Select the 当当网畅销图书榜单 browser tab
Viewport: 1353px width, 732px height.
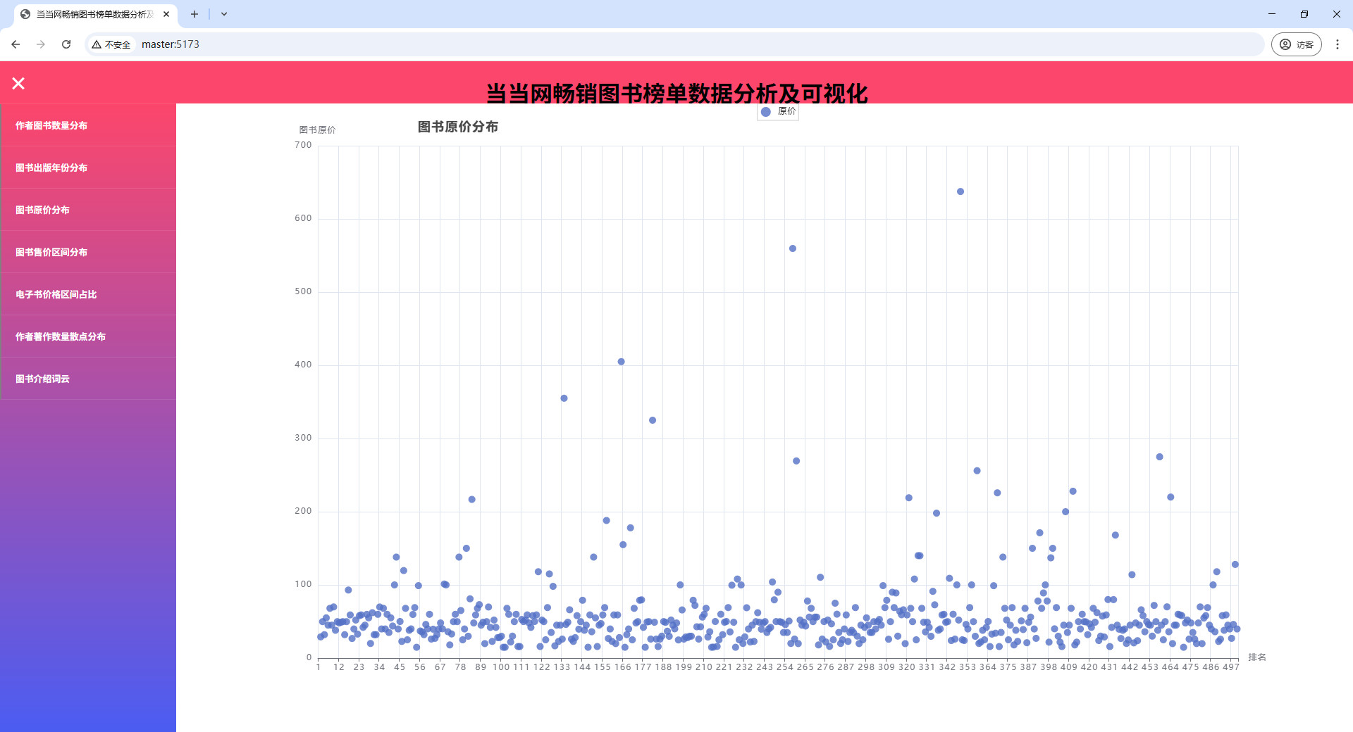pyautogui.click(x=95, y=14)
